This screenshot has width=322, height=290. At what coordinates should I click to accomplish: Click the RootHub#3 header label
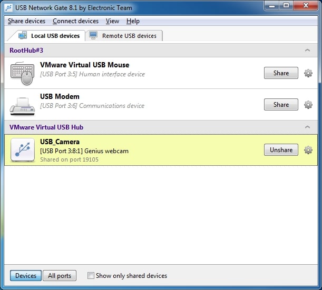pos(26,50)
